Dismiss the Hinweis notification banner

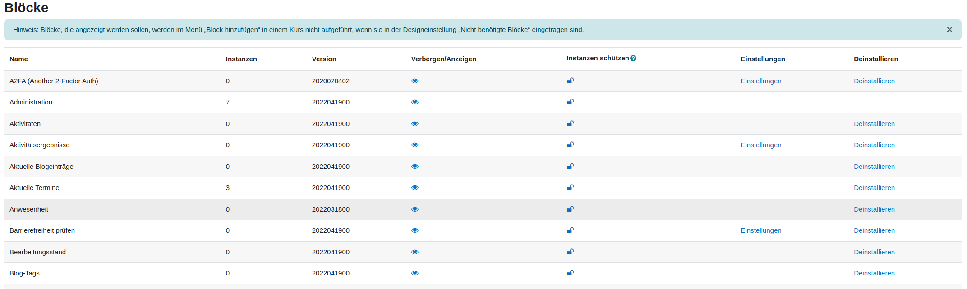click(x=949, y=30)
